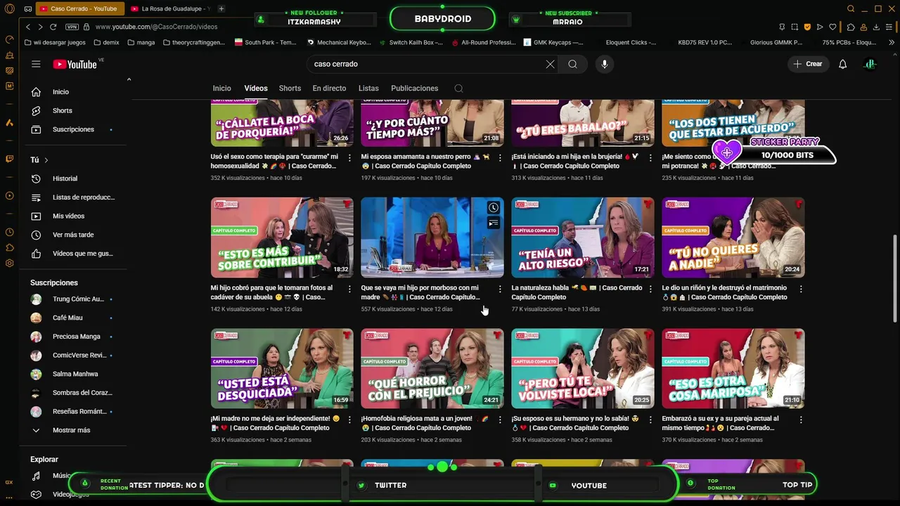Add the hovered video to the queue
The image size is (900, 506).
point(494,223)
